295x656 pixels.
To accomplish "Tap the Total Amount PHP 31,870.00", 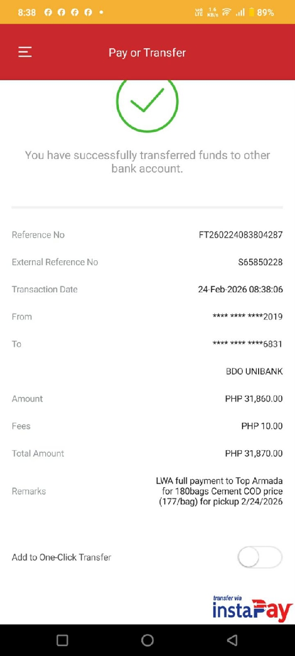I will [254, 453].
